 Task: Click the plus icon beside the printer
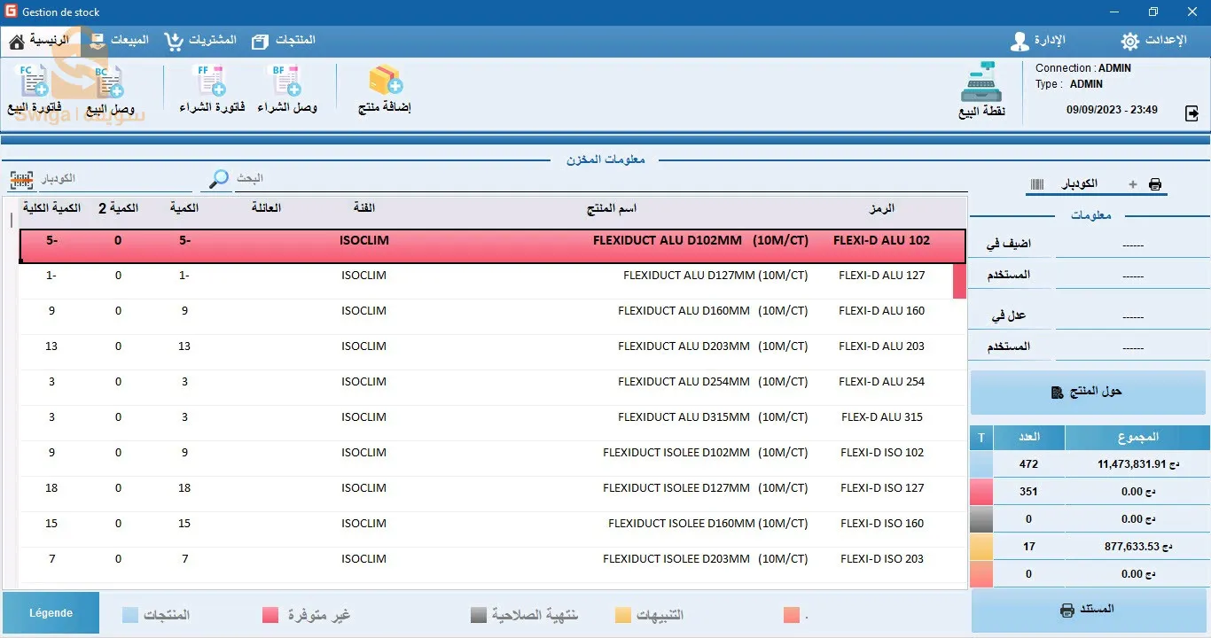coord(1133,184)
